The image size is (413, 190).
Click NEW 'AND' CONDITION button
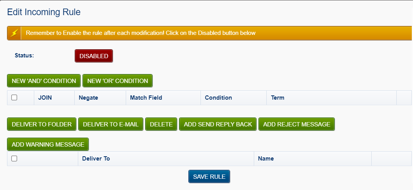click(44, 81)
